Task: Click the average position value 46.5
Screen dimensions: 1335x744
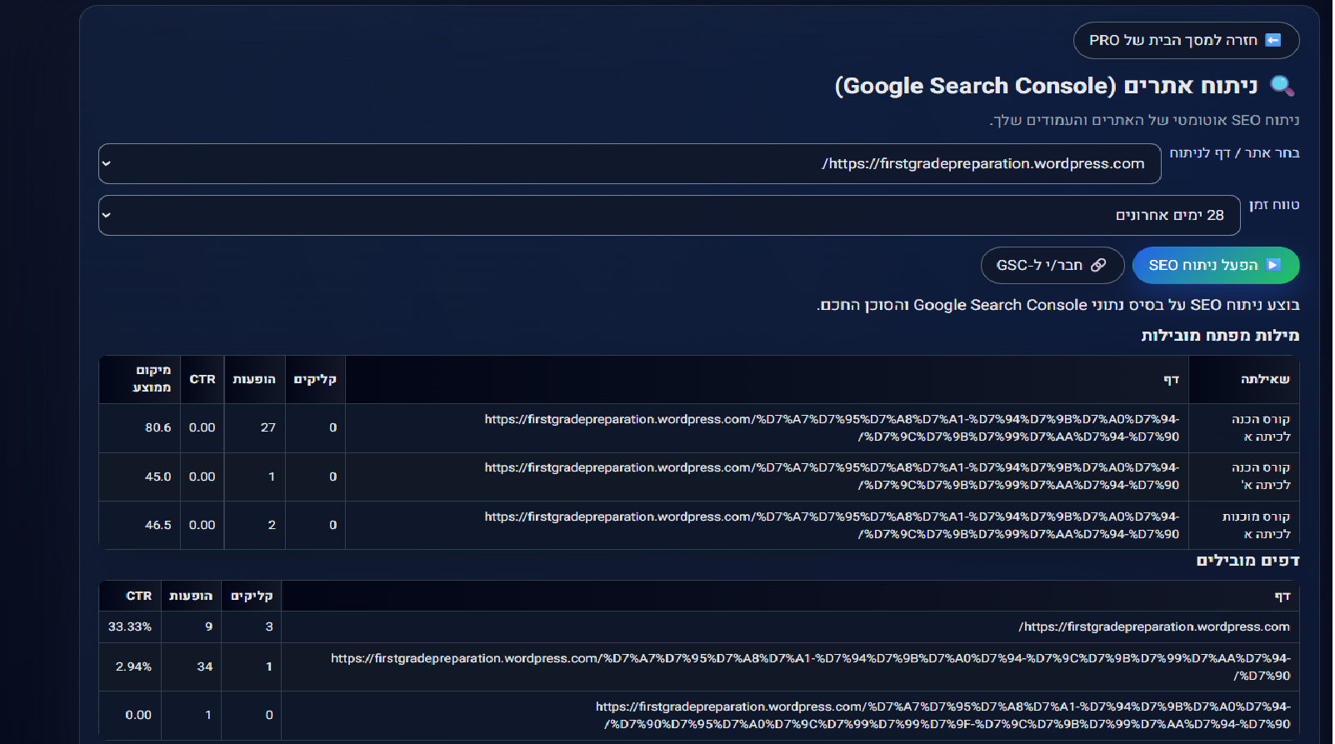Action: (157, 525)
